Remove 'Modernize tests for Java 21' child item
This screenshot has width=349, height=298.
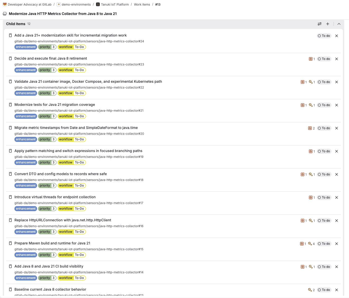coord(337,105)
